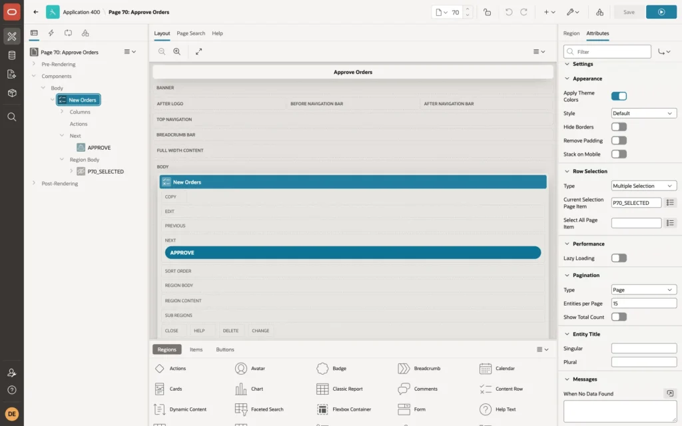This screenshot has height=426, width=682.
Task: Open the Application 400 icon
Action: pos(53,12)
